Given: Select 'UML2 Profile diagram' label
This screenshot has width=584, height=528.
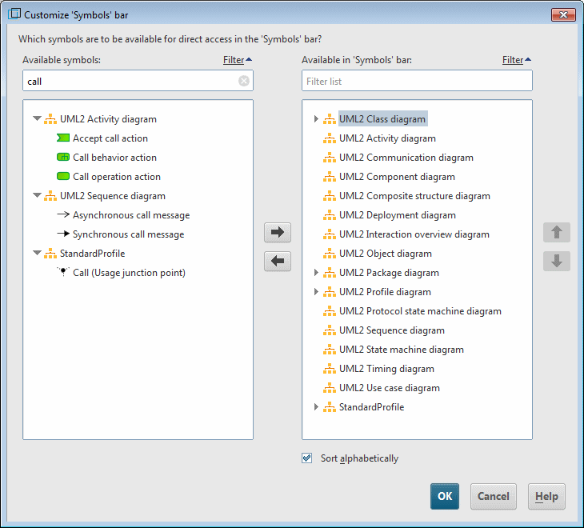Looking at the screenshot, I should (x=385, y=292).
